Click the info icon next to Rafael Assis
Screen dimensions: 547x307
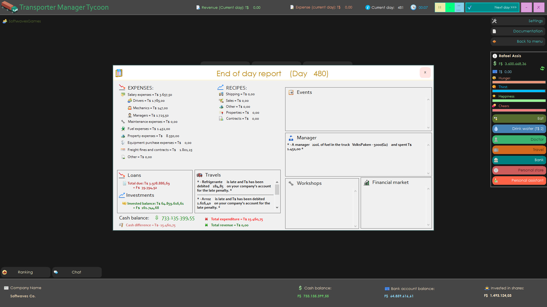[495, 56]
